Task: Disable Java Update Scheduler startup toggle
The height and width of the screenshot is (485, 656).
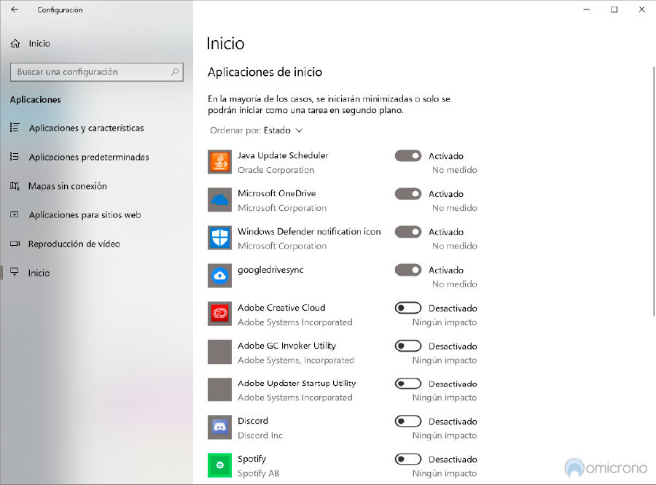Action: click(408, 155)
